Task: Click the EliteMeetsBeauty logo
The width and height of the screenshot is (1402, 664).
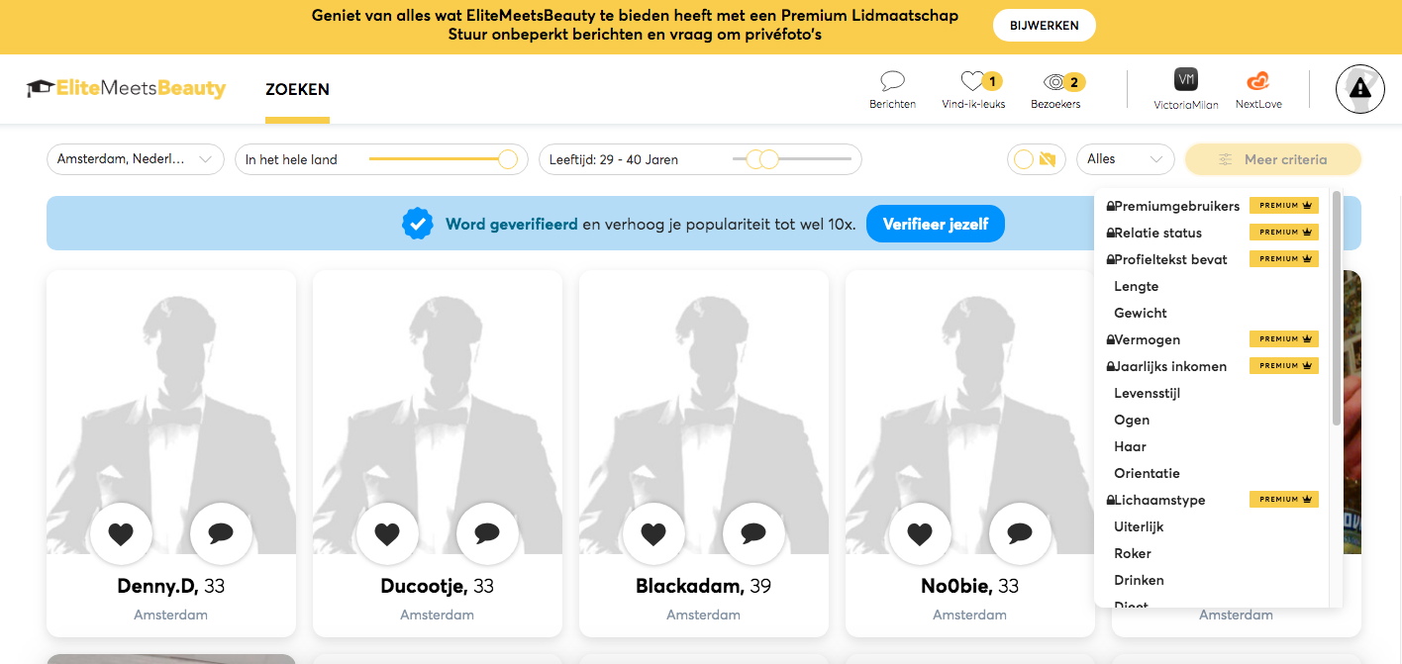Action: pyautogui.click(x=127, y=89)
